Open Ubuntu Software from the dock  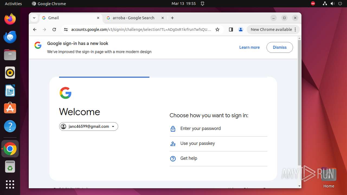pyautogui.click(x=10, y=108)
